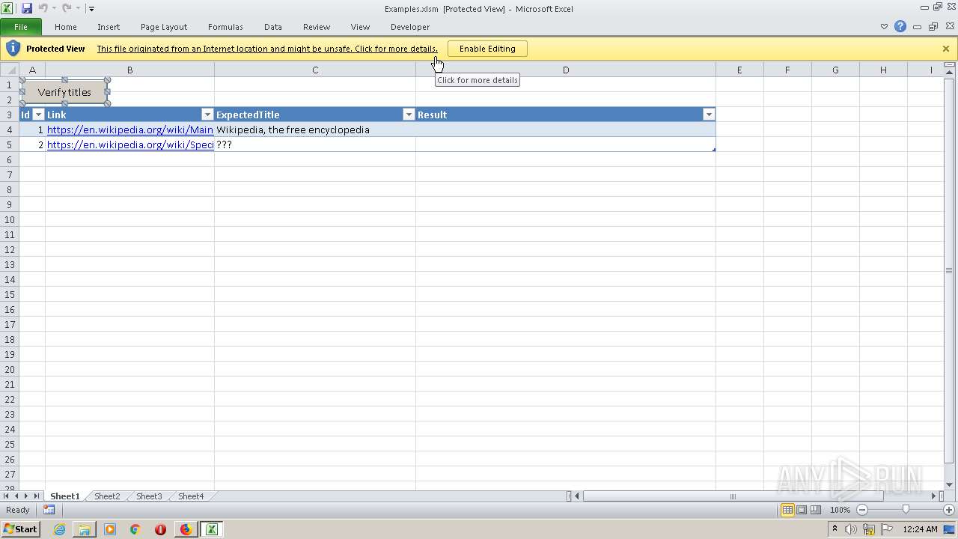Image resolution: width=958 pixels, height=539 pixels.
Task: Click Enable Editing button
Action: click(487, 49)
